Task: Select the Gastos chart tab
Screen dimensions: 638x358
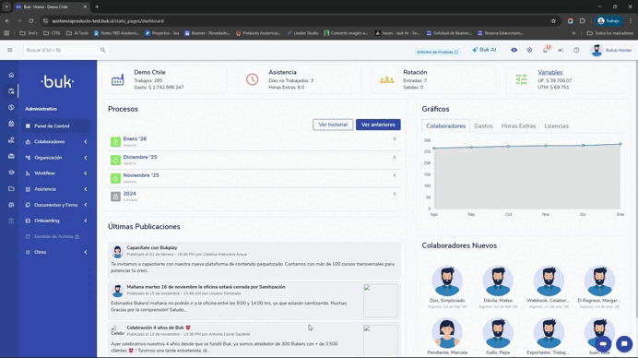Action: tap(483, 125)
